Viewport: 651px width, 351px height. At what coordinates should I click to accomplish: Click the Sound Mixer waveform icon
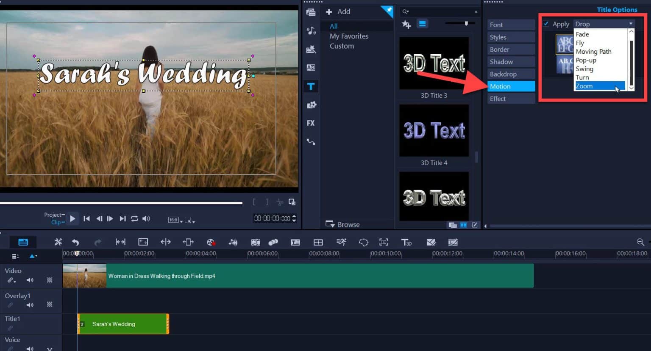(233, 242)
